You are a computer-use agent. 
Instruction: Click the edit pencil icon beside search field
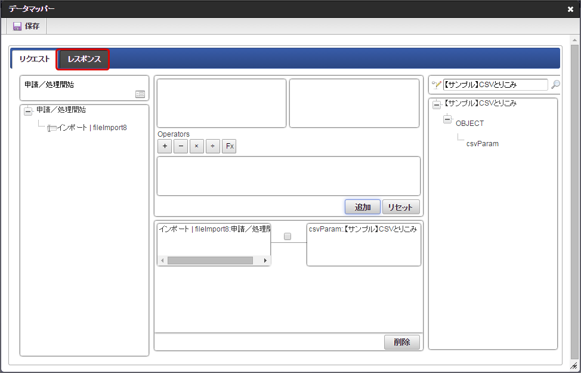437,85
